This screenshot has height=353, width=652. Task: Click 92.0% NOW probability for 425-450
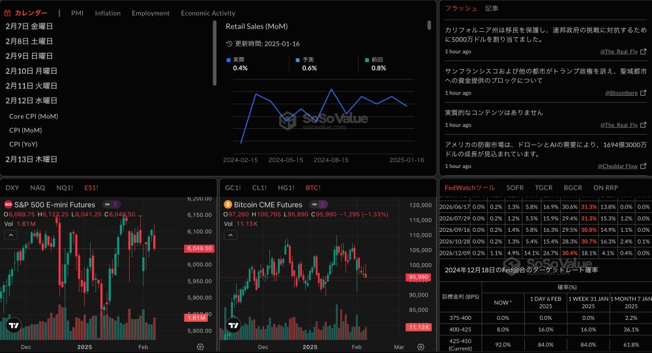click(x=503, y=345)
